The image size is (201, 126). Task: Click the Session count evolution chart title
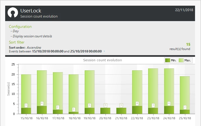[103, 60]
